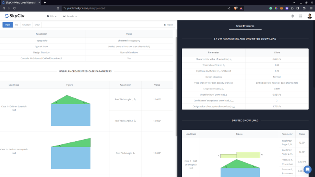Select the Snow tab
The image size is (315, 177).
(x=37, y=25)
